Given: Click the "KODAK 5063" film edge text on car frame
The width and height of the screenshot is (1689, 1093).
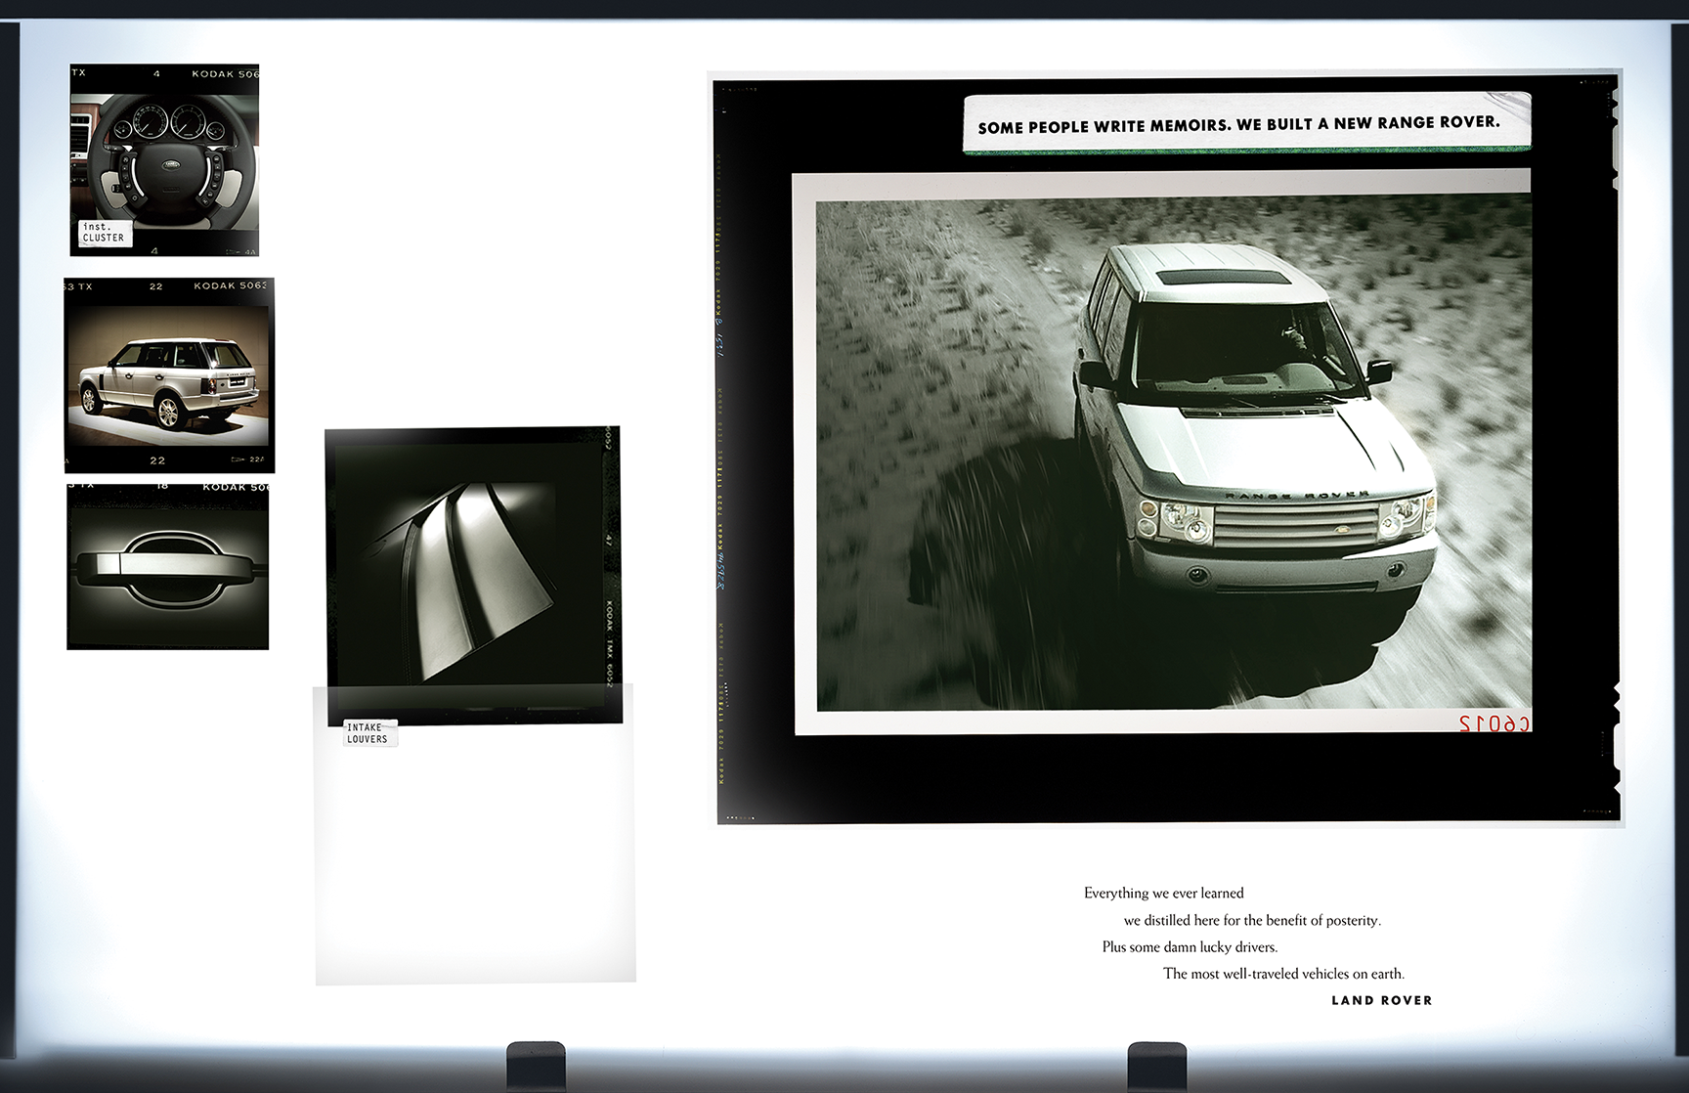Looking at the screenshot, I should [230, 286].
